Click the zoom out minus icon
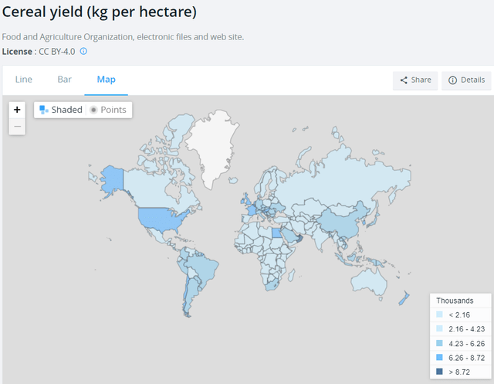494x384 pixels. (17, 125)
